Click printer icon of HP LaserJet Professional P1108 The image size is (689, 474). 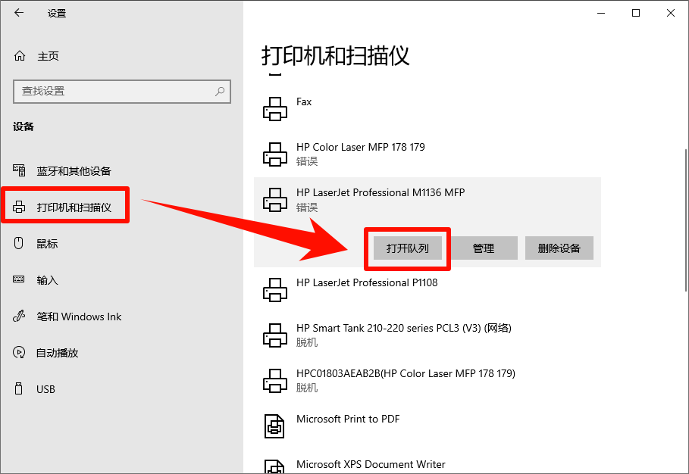275,290
